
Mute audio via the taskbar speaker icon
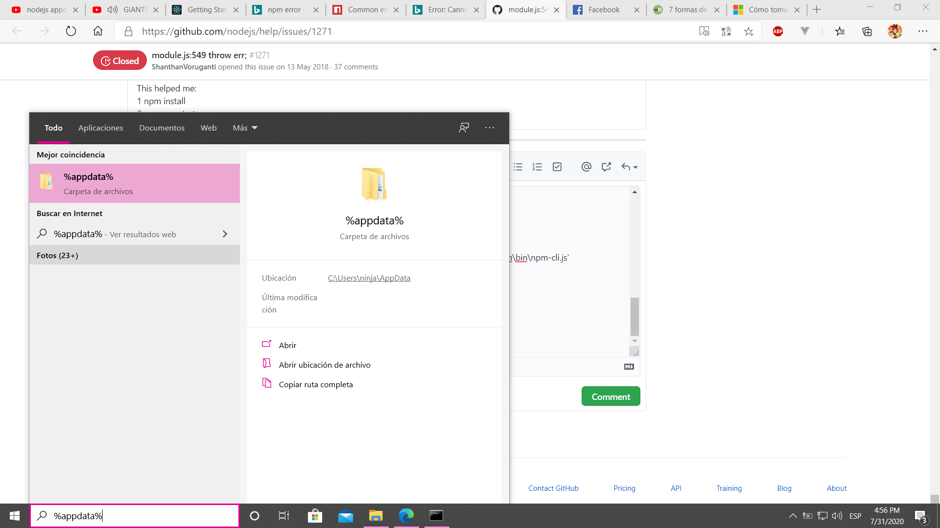click(x=835, y=515)
